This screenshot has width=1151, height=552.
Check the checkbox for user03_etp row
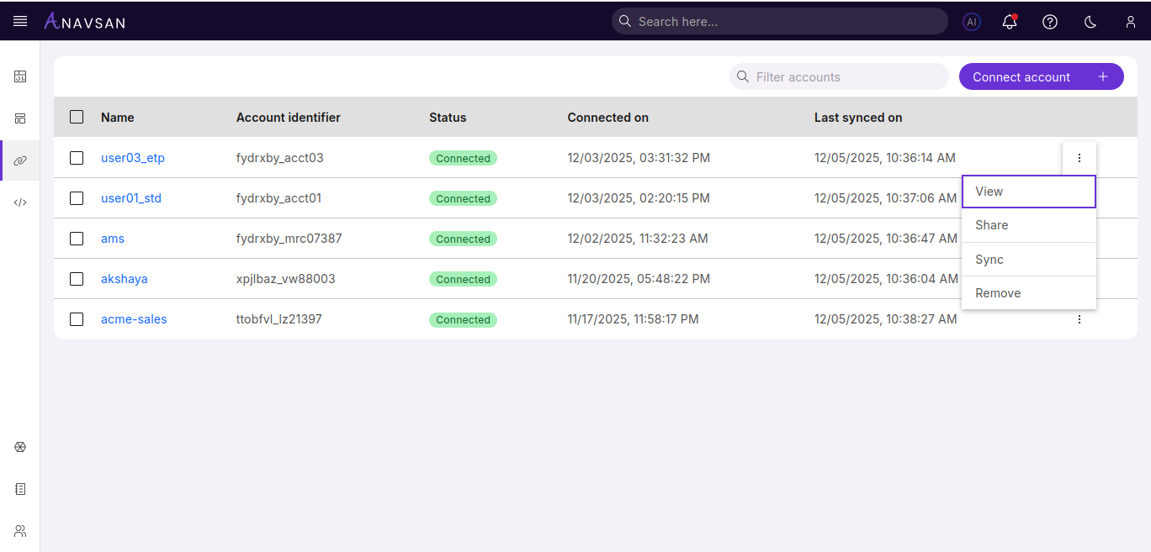[77, 157]
